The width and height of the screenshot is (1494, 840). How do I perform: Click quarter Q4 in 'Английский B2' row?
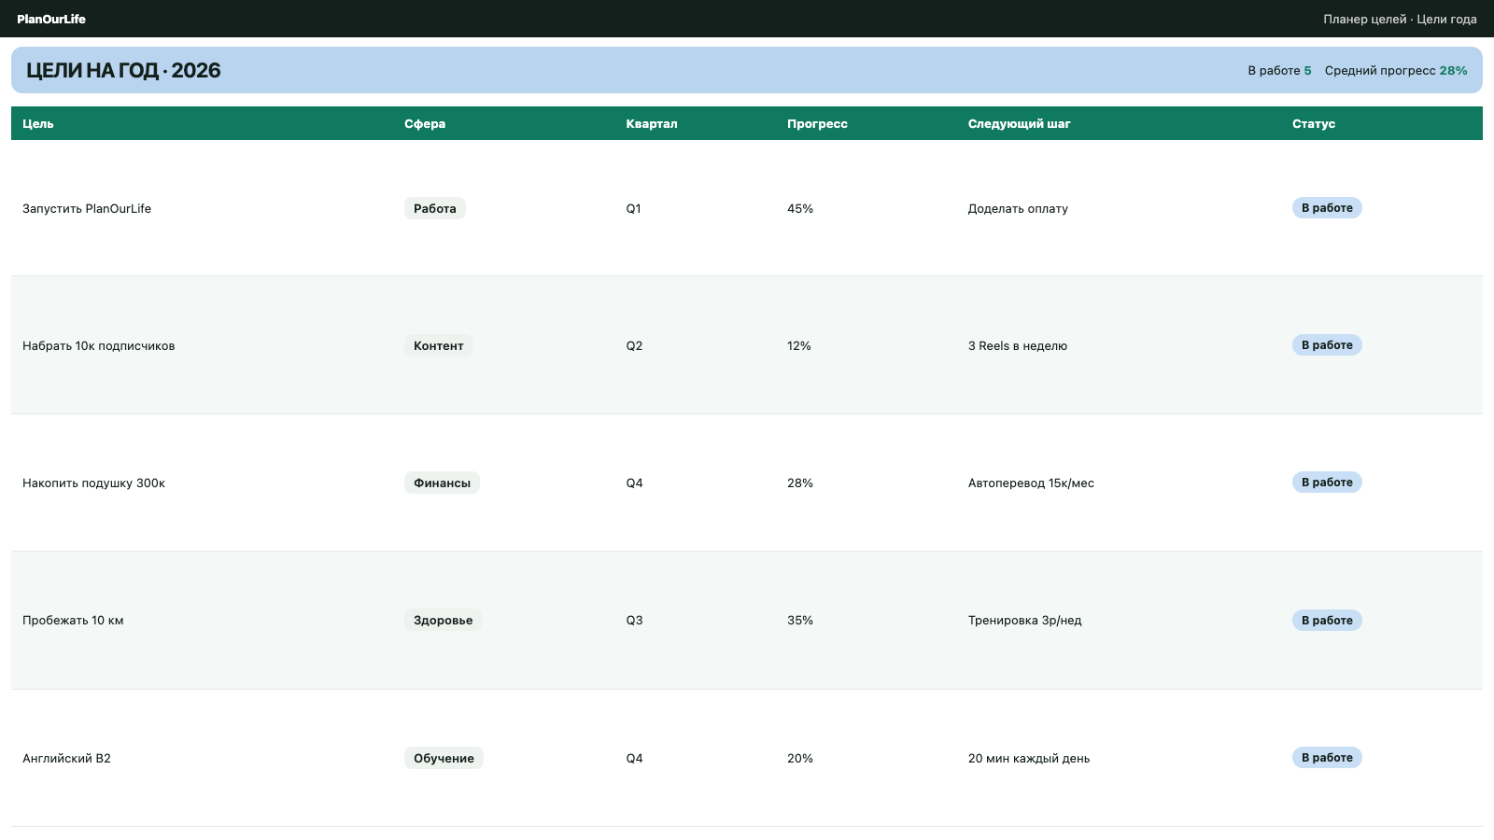634,758
